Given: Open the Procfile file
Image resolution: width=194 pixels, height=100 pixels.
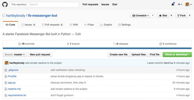Looking at the screenshot, I should pyautogui.click(x=12, y=76).
